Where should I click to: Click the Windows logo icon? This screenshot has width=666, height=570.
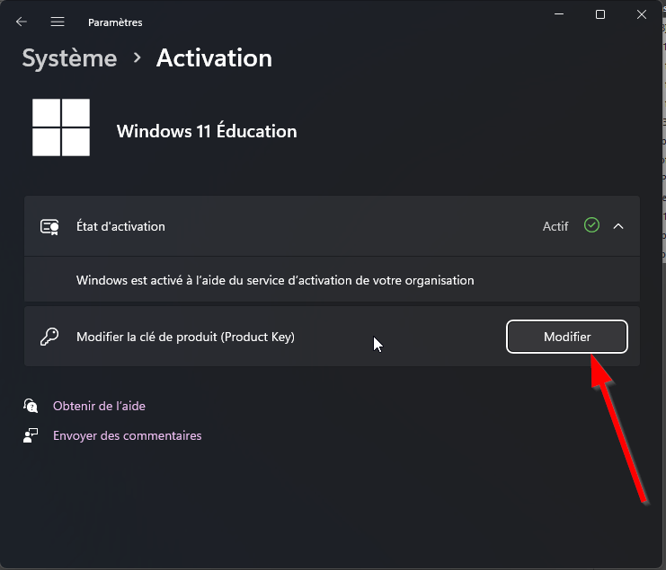click(x=61, y=127)
